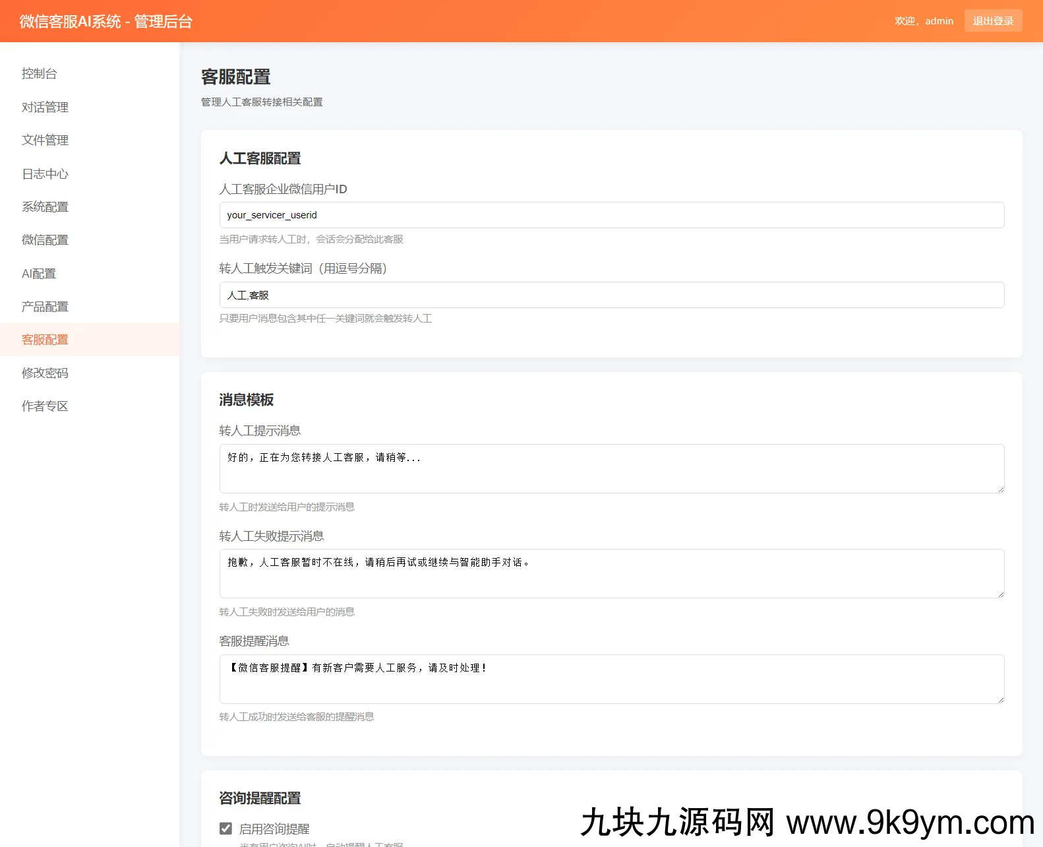Focus the 转人工触发关键词 input field
The width and height of the screenshot is (1043, 847).
611,295
